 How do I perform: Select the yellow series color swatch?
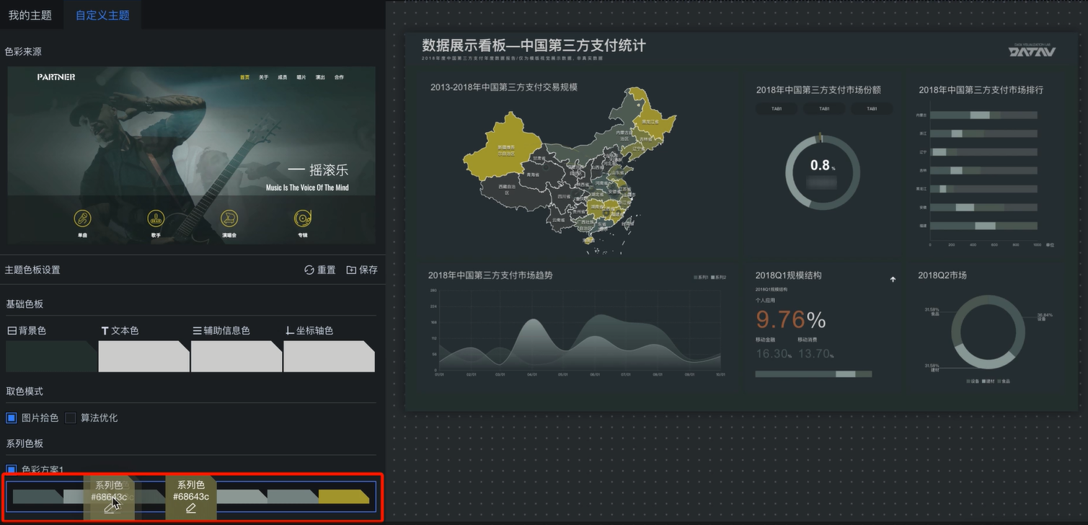tap(343, 496)
